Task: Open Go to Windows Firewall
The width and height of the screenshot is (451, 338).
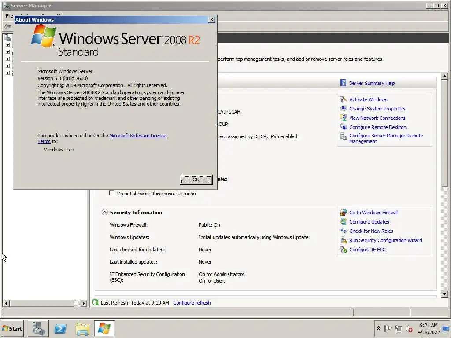Action: click(x=373, y=213)
